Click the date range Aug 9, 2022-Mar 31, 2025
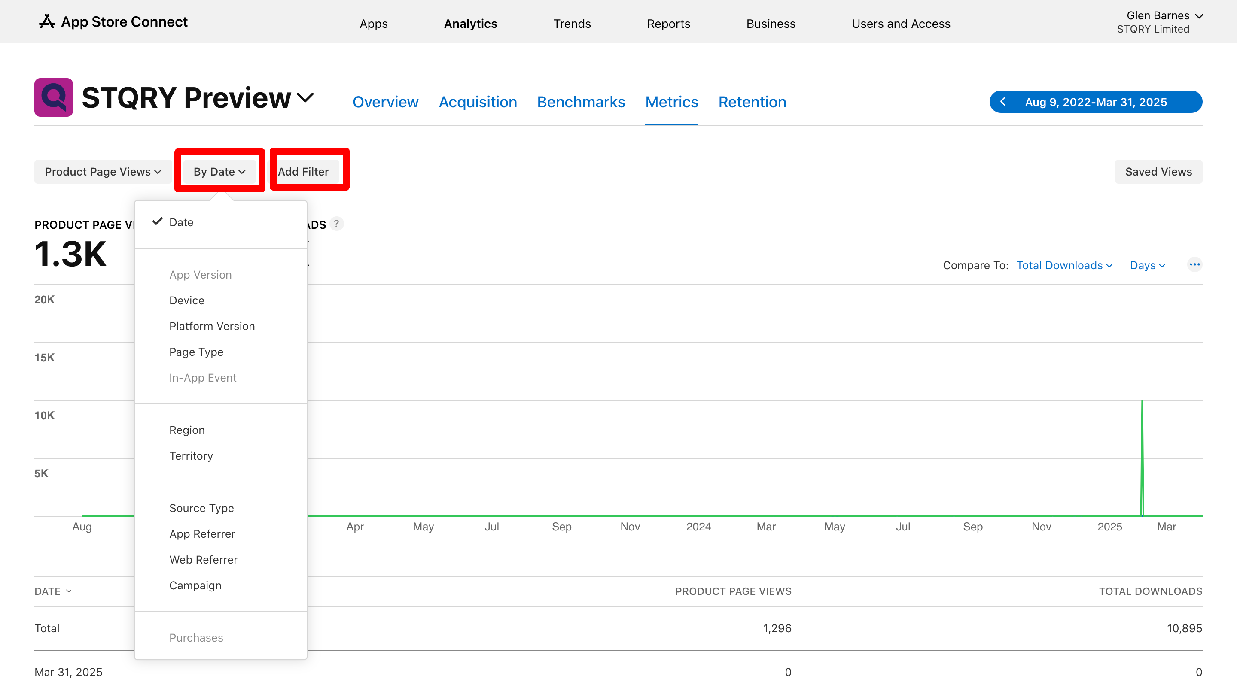The width and height of the screenshot is (1237, 697). coord(1096,102)
